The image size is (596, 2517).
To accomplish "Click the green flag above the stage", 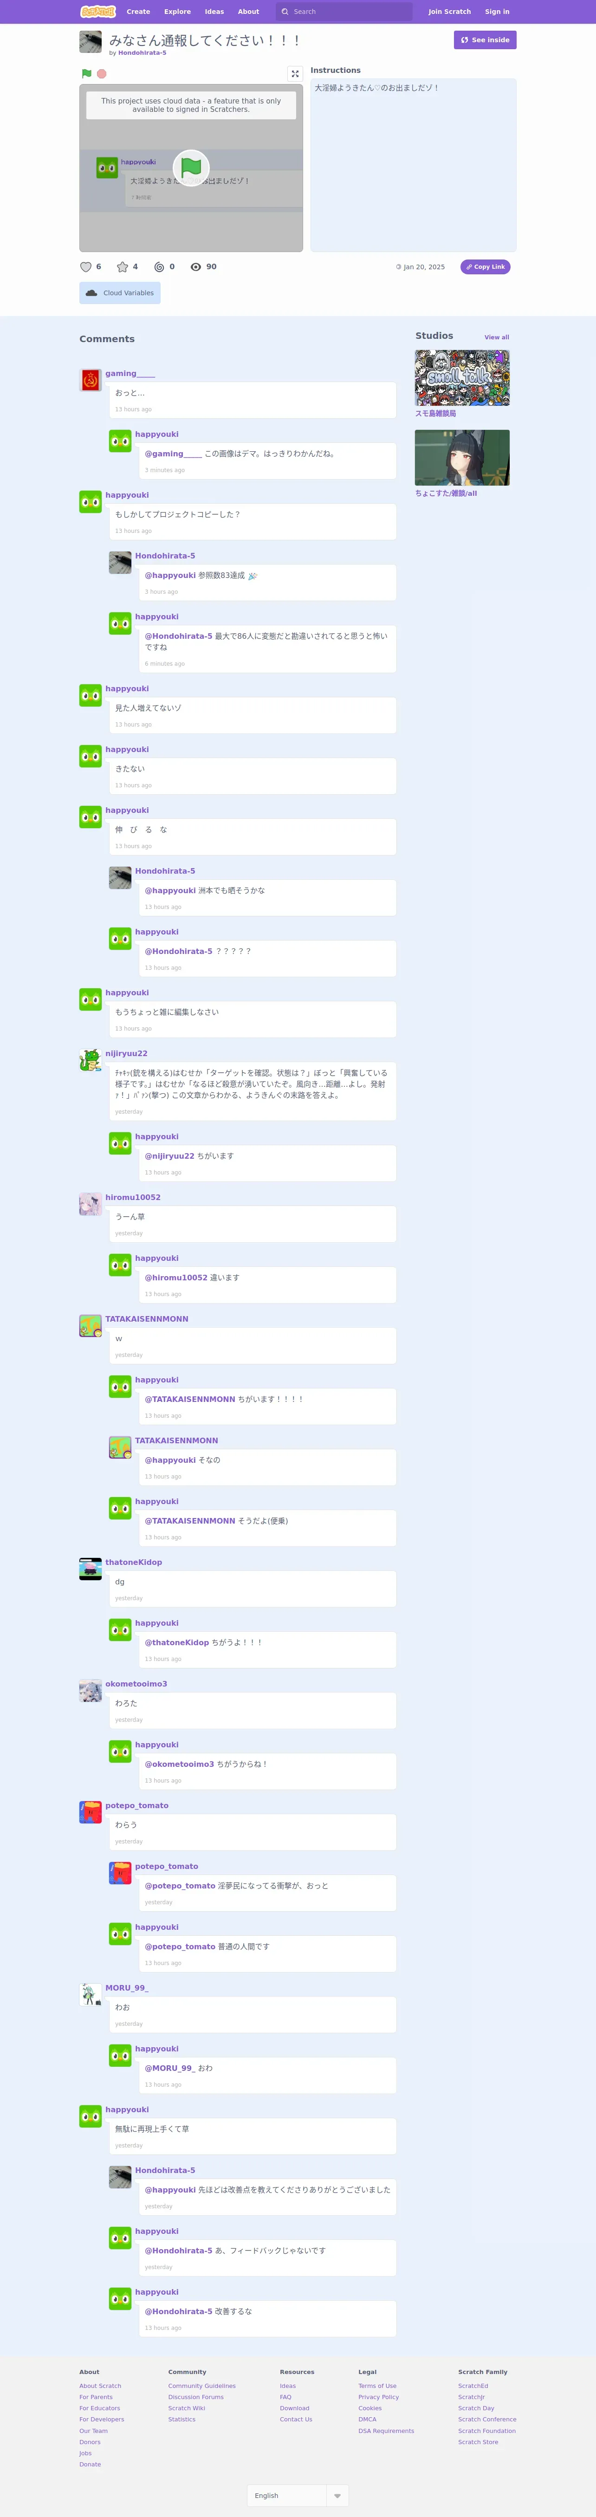I will click(86, 73).
